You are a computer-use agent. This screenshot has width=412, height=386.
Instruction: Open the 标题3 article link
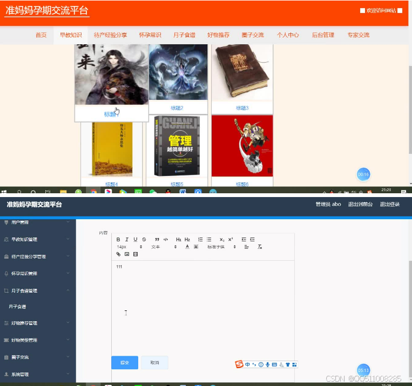point(242,108)
